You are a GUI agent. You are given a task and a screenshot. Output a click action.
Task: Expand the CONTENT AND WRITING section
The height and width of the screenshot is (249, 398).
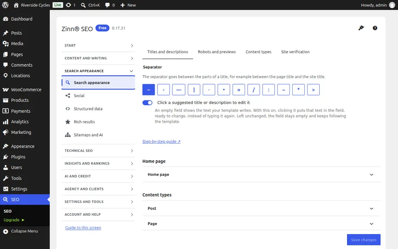tap(98, 58)
